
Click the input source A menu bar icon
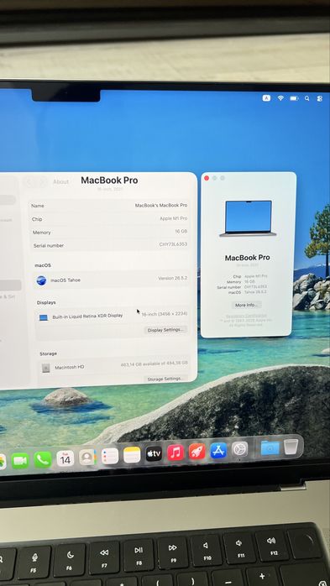coord(266,98)
